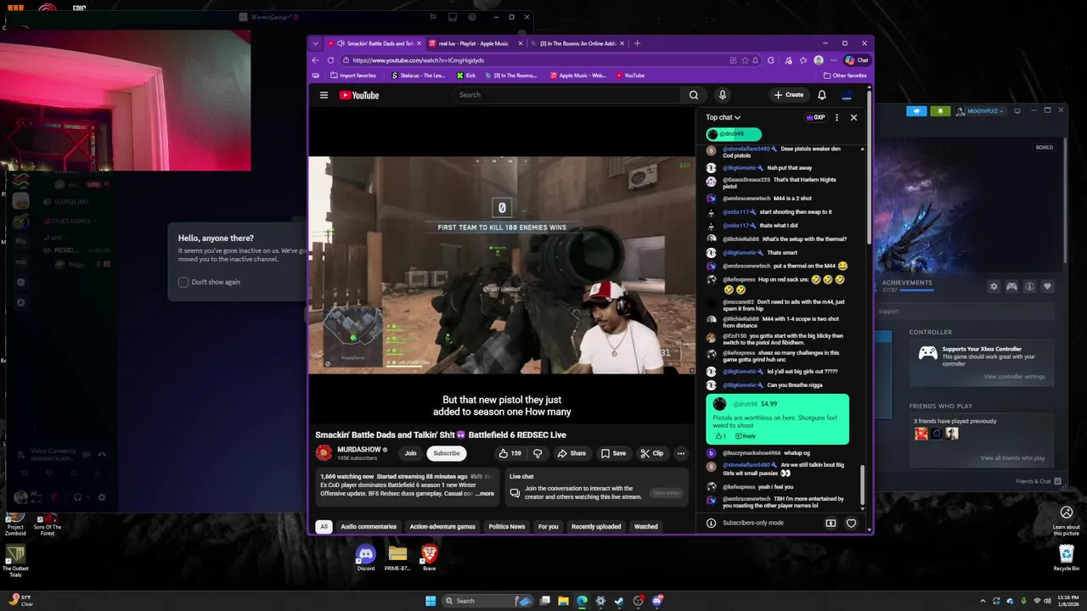
Task: Join the MURDASHOW channel membership
Action: pyautogui.click(x=410, y=453)
